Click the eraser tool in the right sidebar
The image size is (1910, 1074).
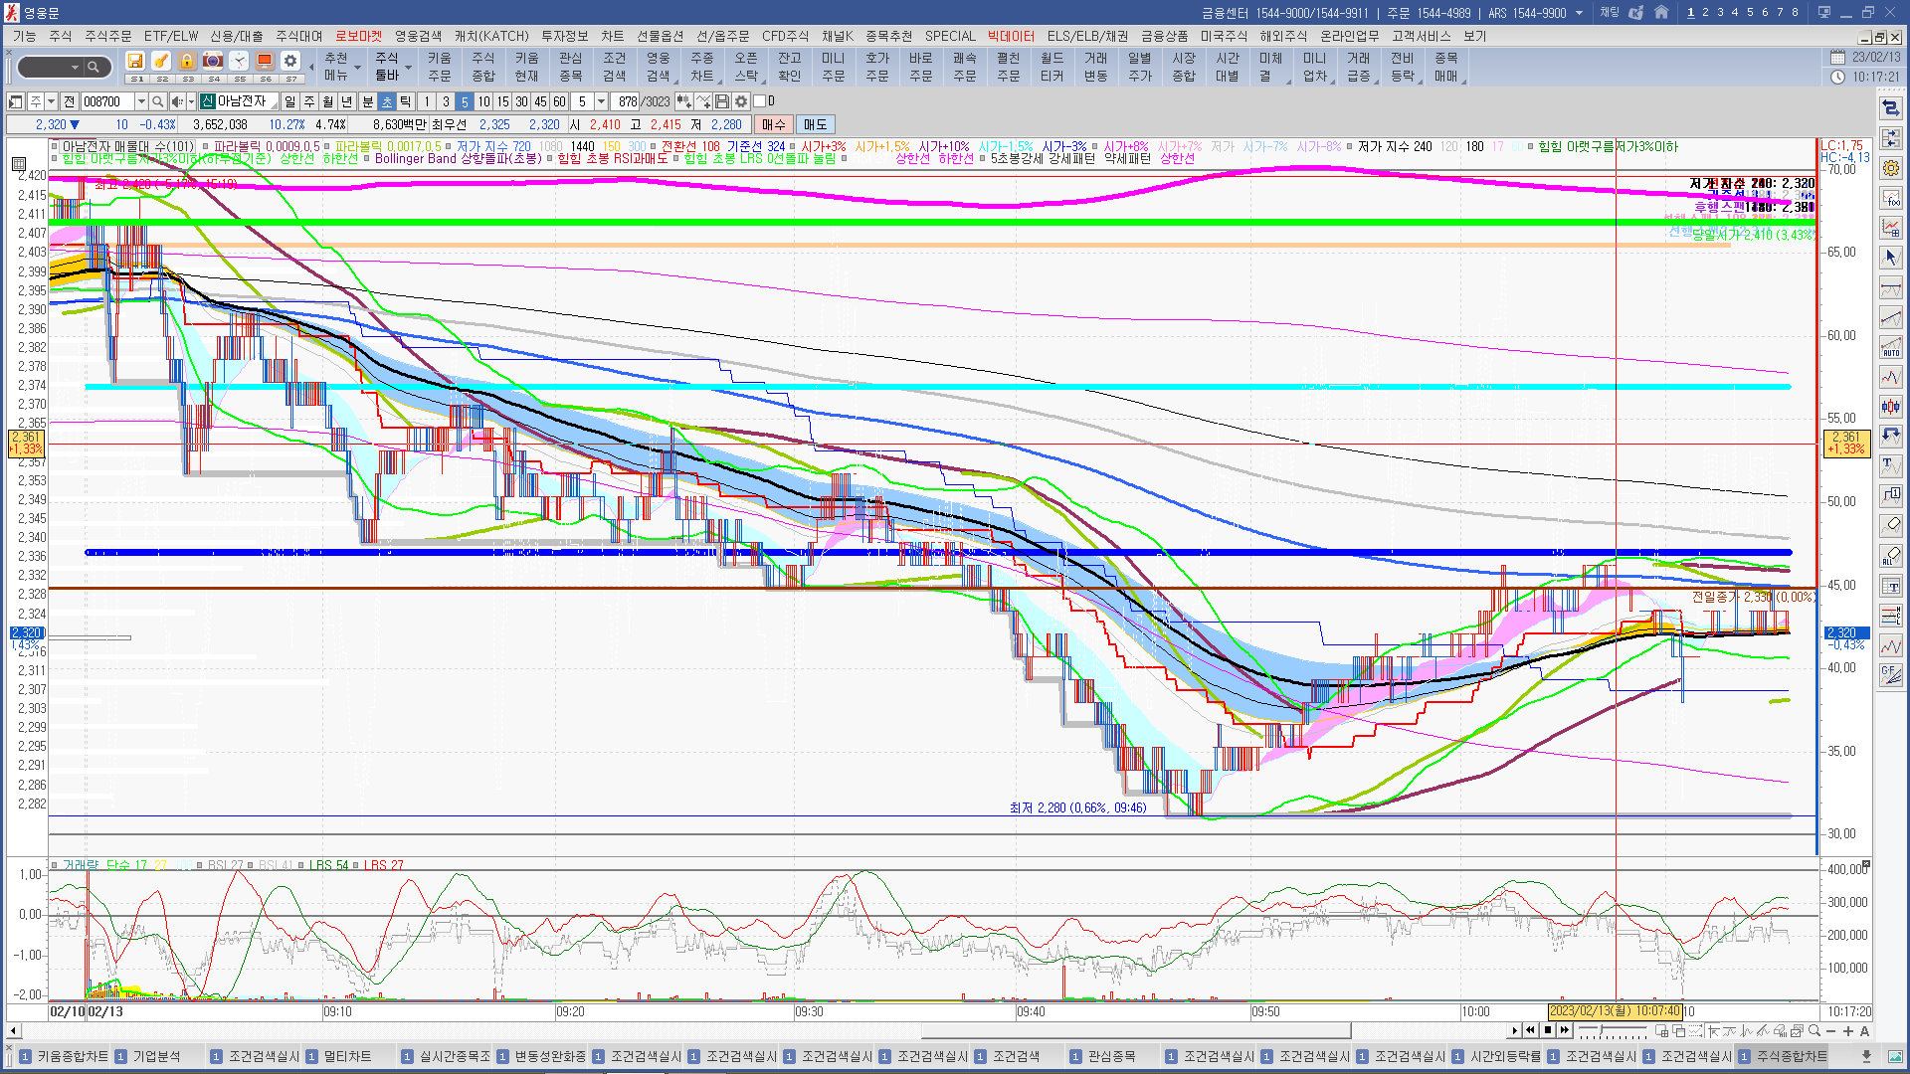coord(1891,525)
